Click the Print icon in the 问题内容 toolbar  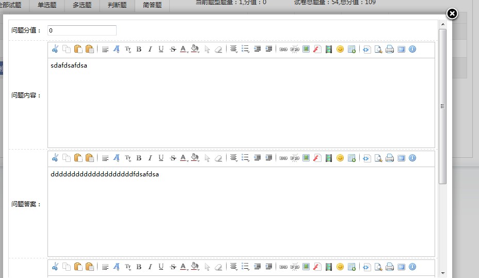pyautogui.click(x=390, y=49)
